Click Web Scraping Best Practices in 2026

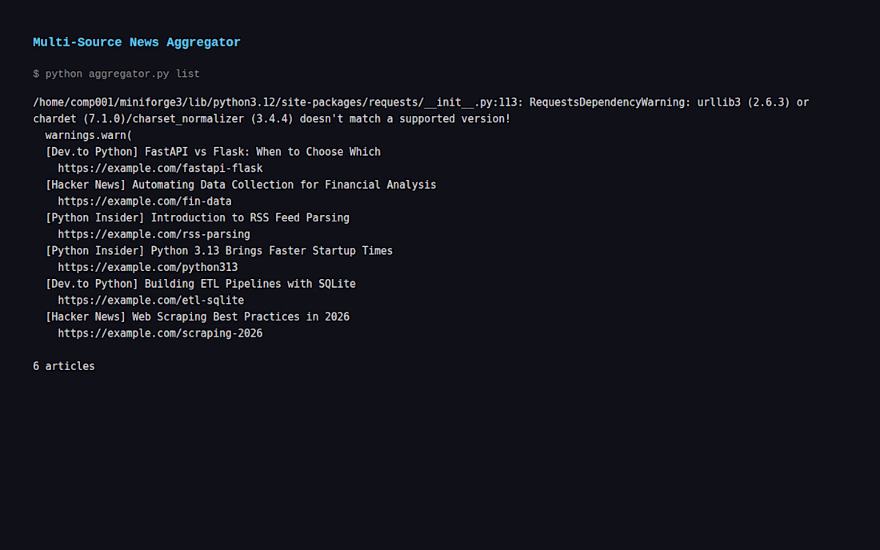[240, 317]
